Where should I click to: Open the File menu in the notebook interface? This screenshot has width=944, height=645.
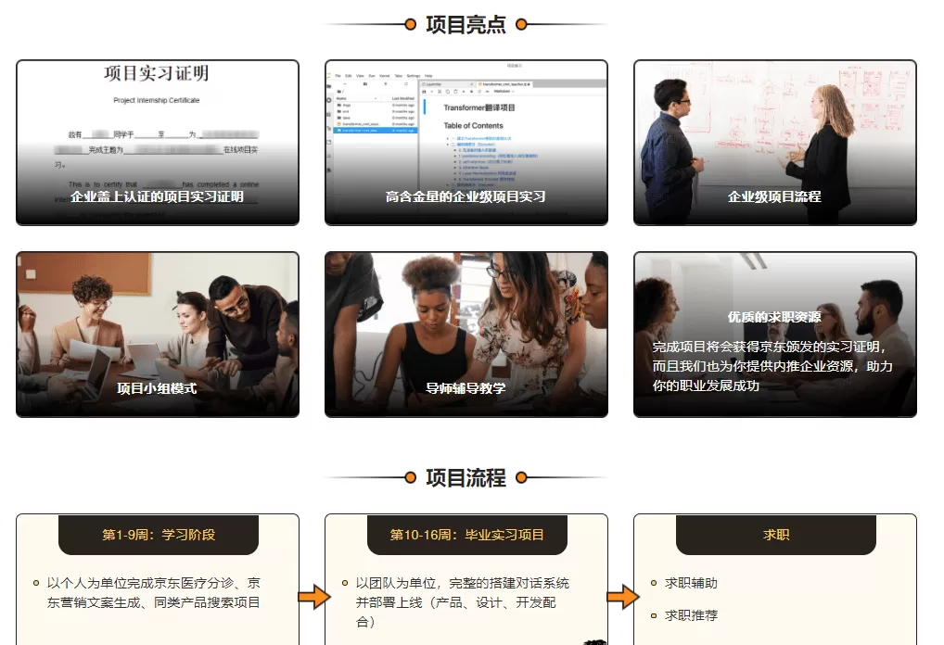click(x=338, y=76)
